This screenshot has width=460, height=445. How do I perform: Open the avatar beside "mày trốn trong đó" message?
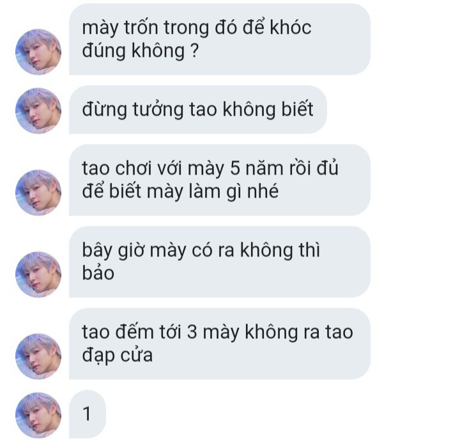(38, 52)
